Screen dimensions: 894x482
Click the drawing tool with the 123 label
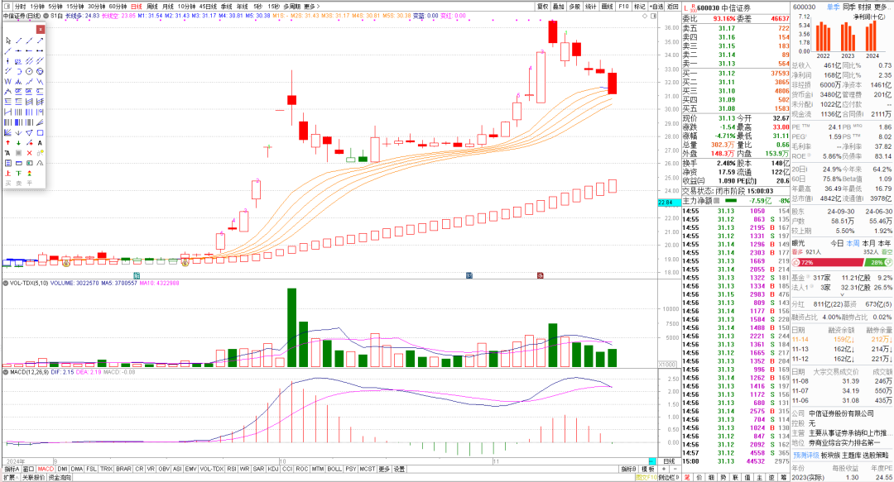tap(19, 61)
